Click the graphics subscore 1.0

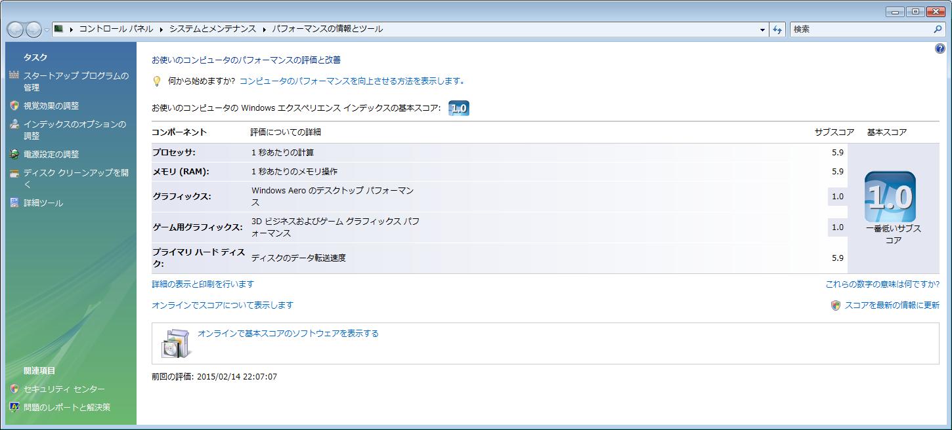[837, 197]
